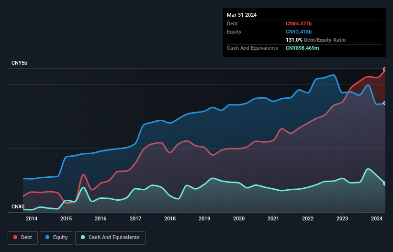Click the 131.0% Debt/Equity Ratio text

coord(315,40)
